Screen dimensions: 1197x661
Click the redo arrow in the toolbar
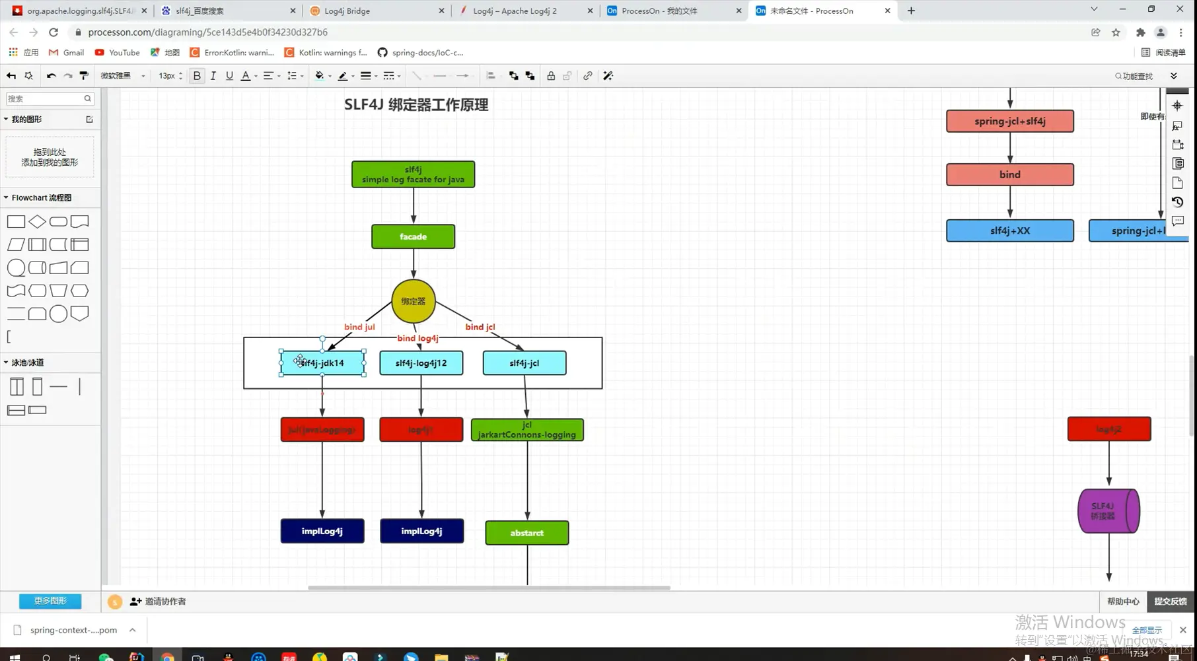pos(67,76)
